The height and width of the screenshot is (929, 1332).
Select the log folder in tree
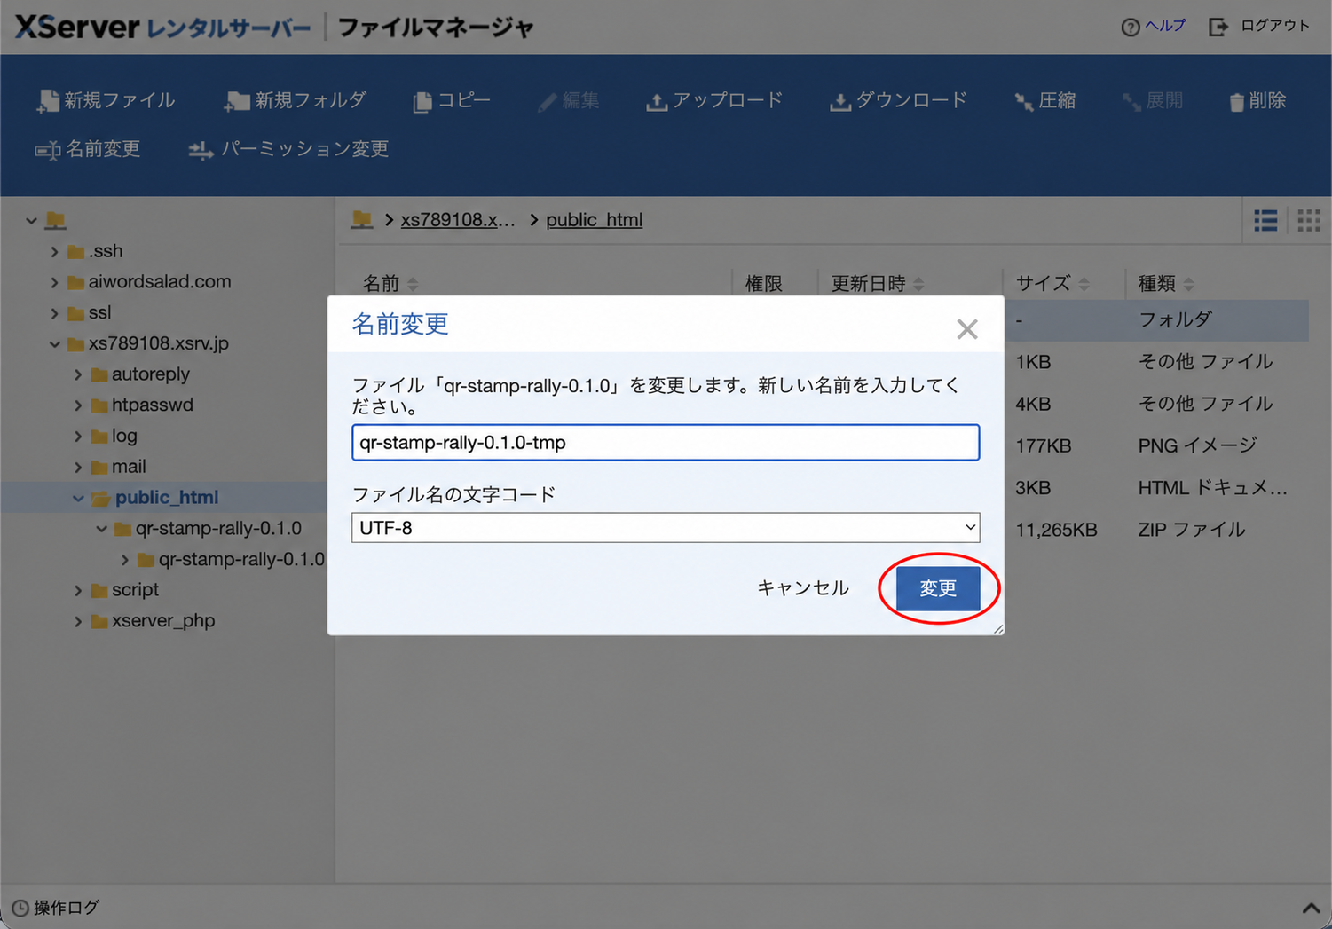point(114,436)
